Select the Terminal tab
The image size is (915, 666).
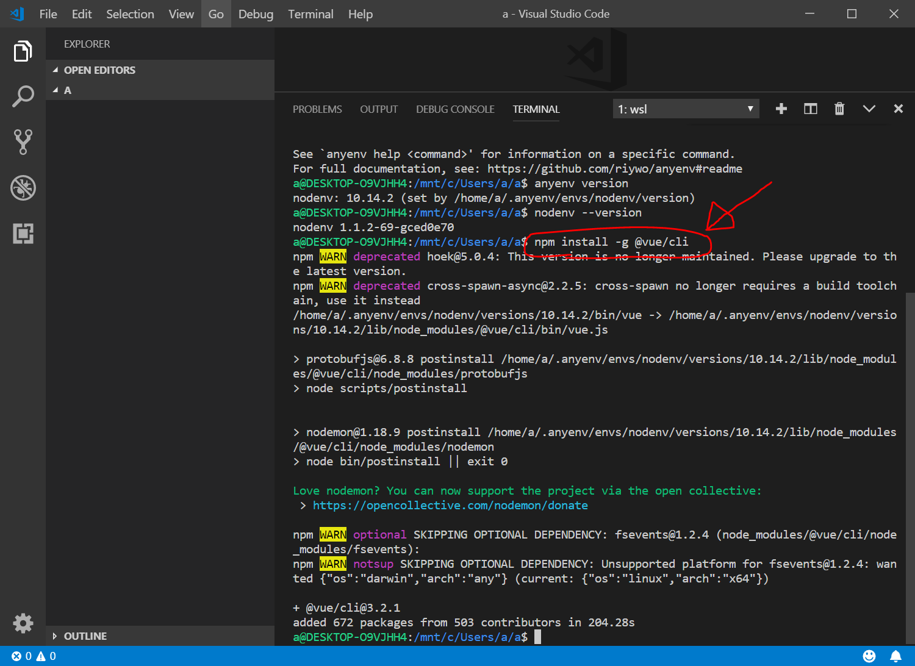(536, 109)
